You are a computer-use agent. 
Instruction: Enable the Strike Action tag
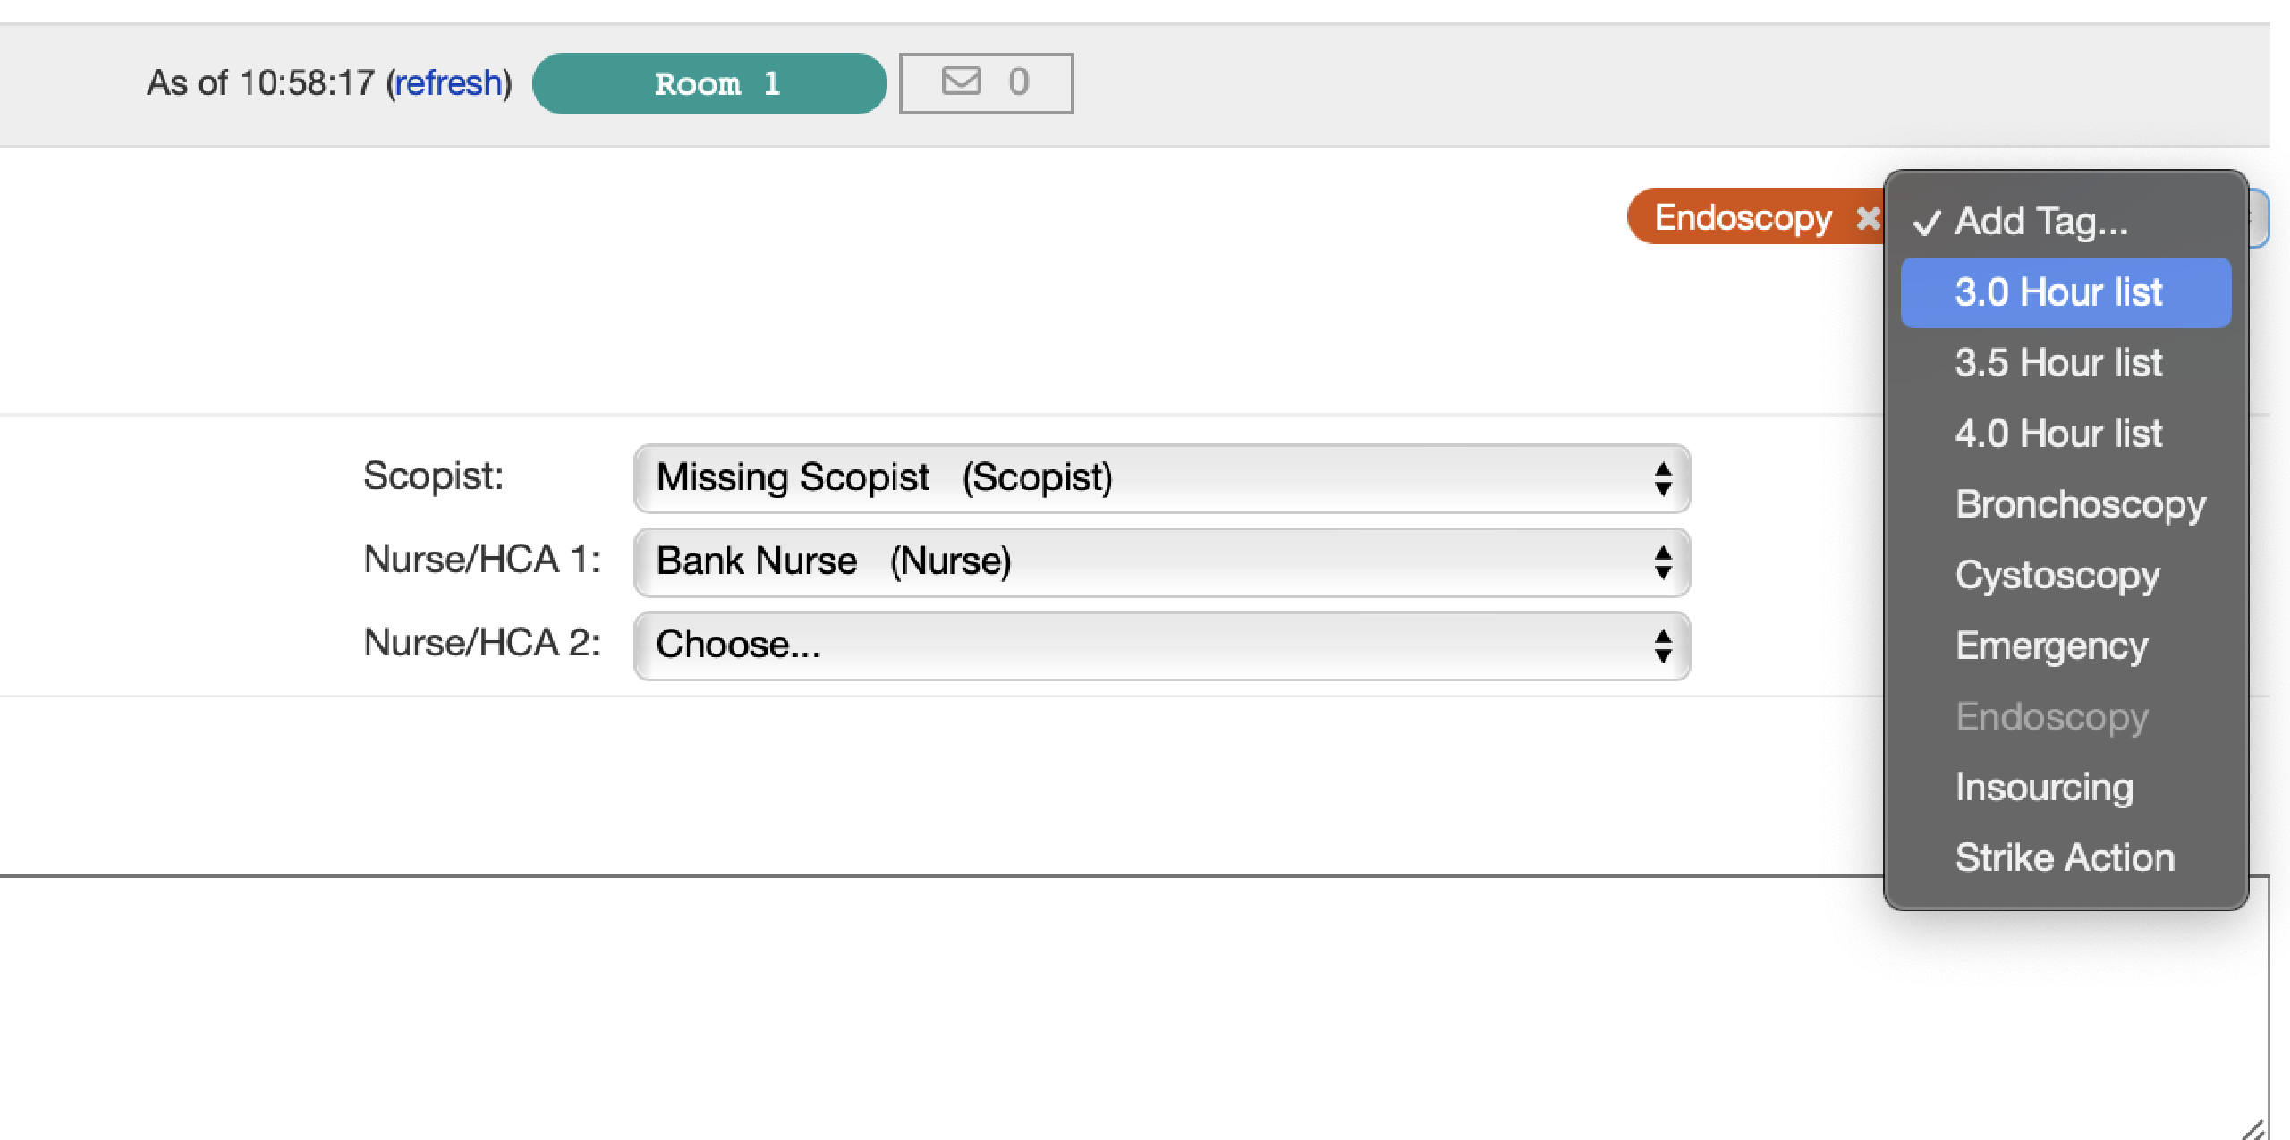click(x=2065, y=857)
